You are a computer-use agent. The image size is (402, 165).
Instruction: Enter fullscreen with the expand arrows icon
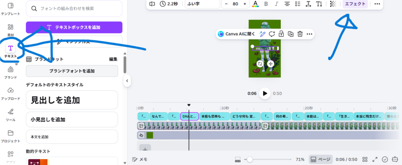pos(375,159)
